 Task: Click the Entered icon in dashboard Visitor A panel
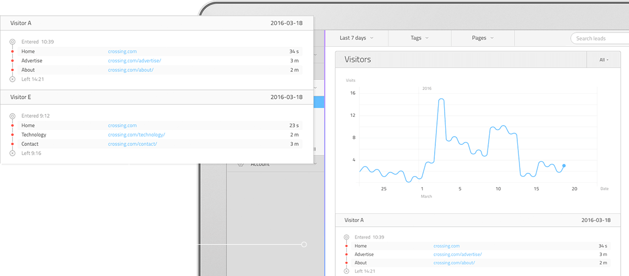pos(346,237)
